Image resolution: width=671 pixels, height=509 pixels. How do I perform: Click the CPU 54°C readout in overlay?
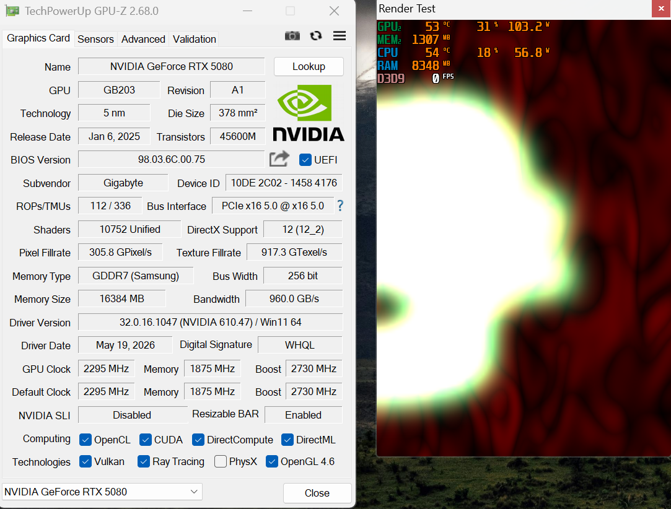point(437,53)
